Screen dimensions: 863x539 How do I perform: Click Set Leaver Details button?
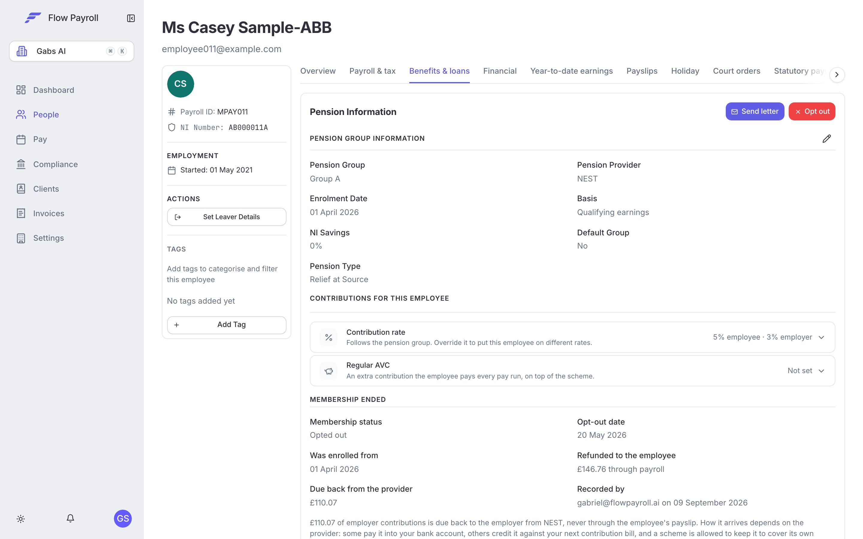point(227,217)
